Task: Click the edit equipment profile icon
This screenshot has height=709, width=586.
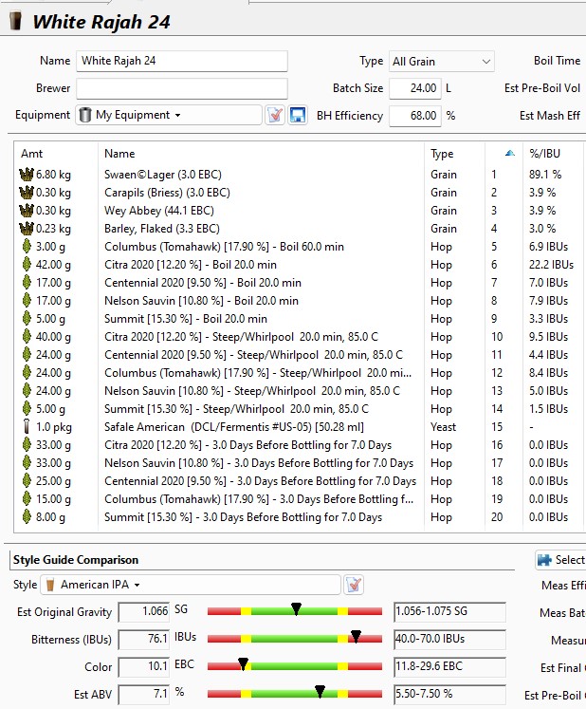Action: coord(275,115)
